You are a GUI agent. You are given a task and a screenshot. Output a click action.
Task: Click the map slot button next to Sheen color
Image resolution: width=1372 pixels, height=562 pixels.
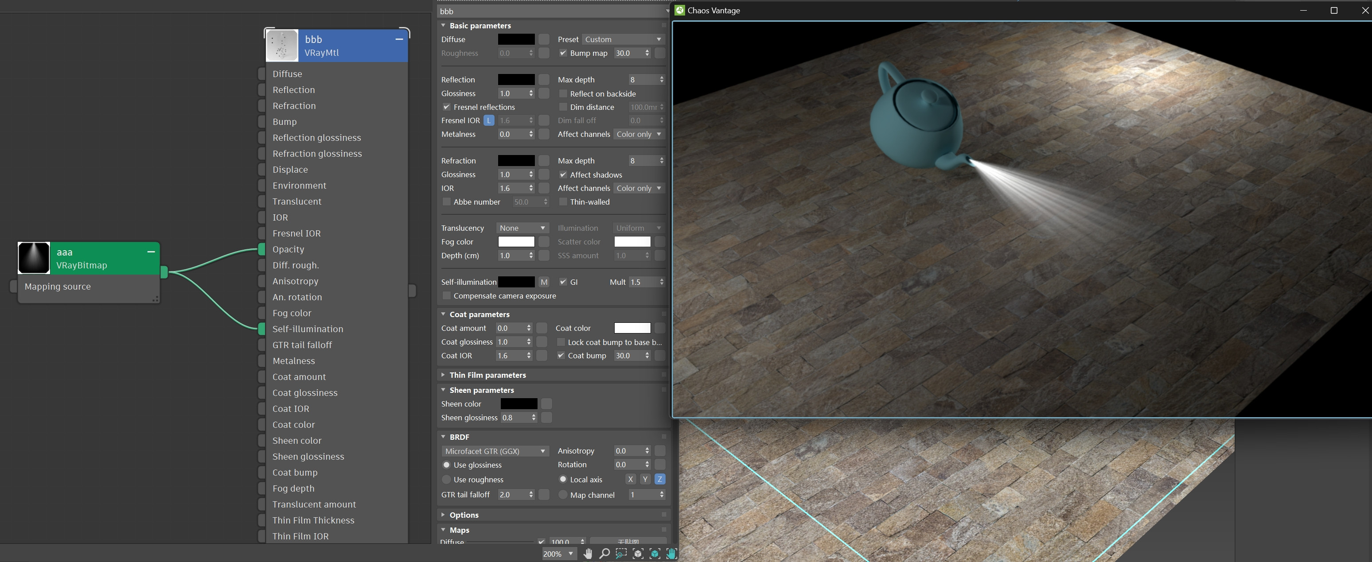coord(546,404)
